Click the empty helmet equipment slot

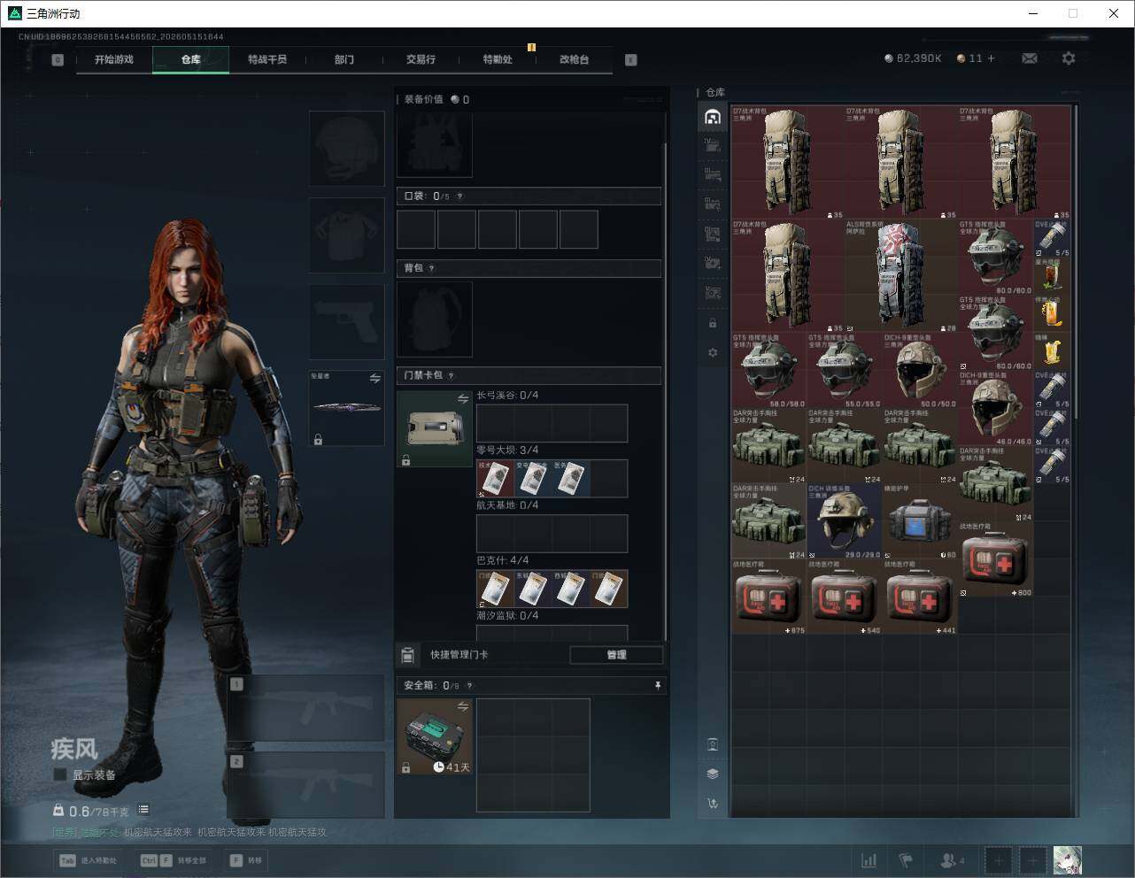click(x=347, y=148)
